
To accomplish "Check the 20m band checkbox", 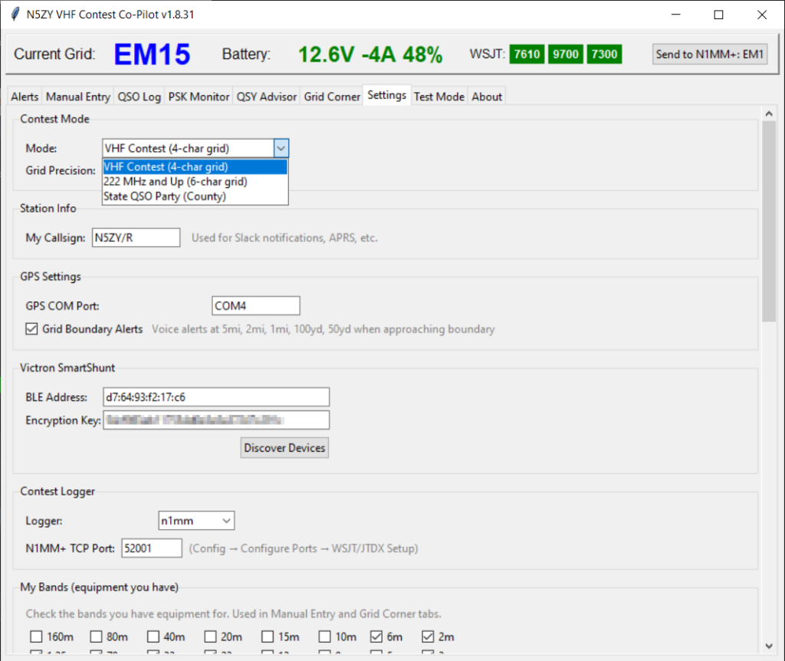I will pos(211,636).
